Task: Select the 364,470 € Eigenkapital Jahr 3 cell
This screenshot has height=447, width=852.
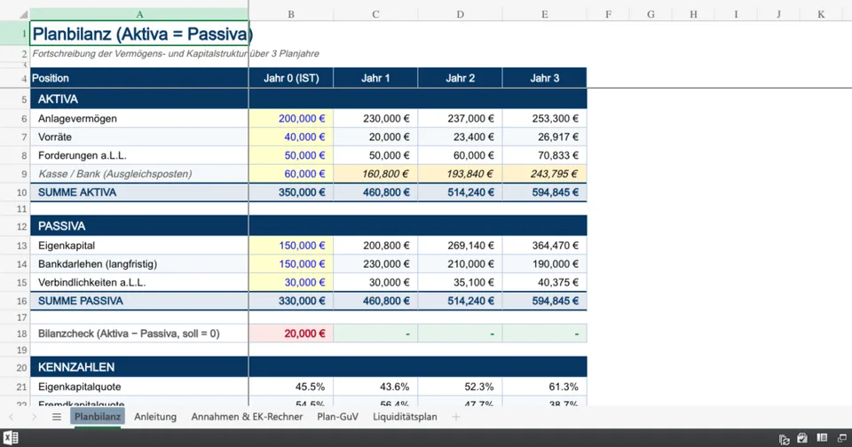Action: [544, 246]
